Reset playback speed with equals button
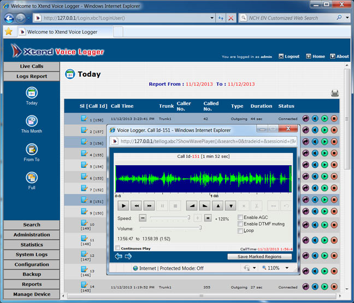 [x=208, y=218]
